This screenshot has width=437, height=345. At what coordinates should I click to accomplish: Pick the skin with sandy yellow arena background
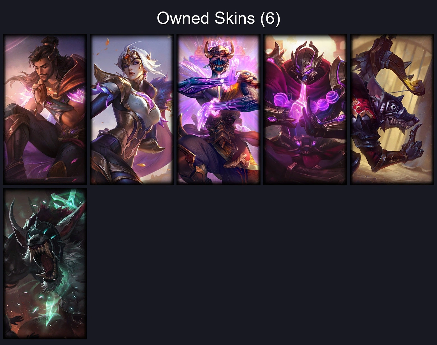pos(392,109)
